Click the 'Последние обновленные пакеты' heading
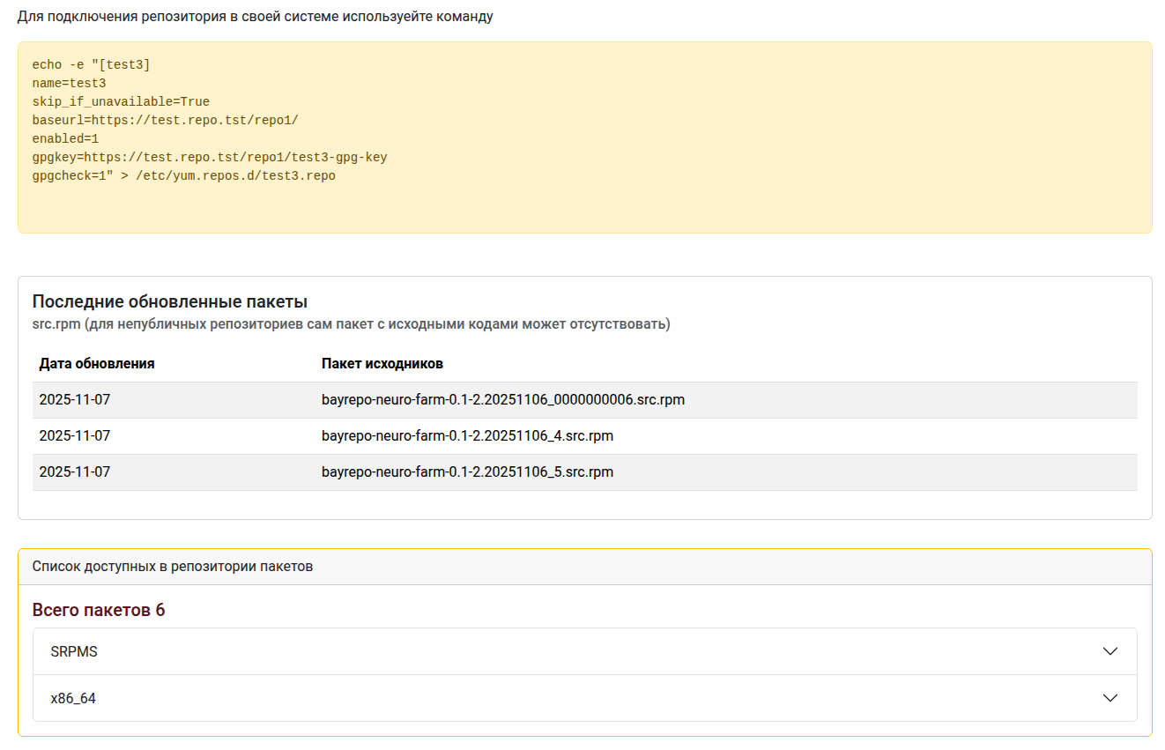This screenshot has width=1165, height=750. (169, 302)
